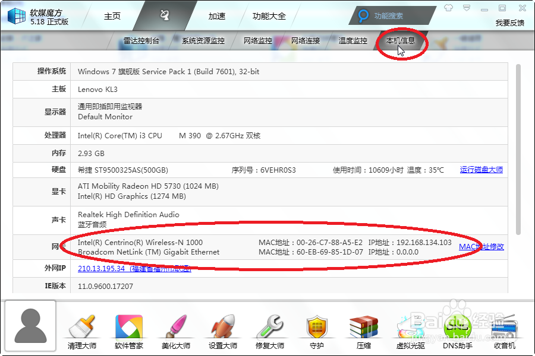Click the shirt skin icon at top right

448,8
